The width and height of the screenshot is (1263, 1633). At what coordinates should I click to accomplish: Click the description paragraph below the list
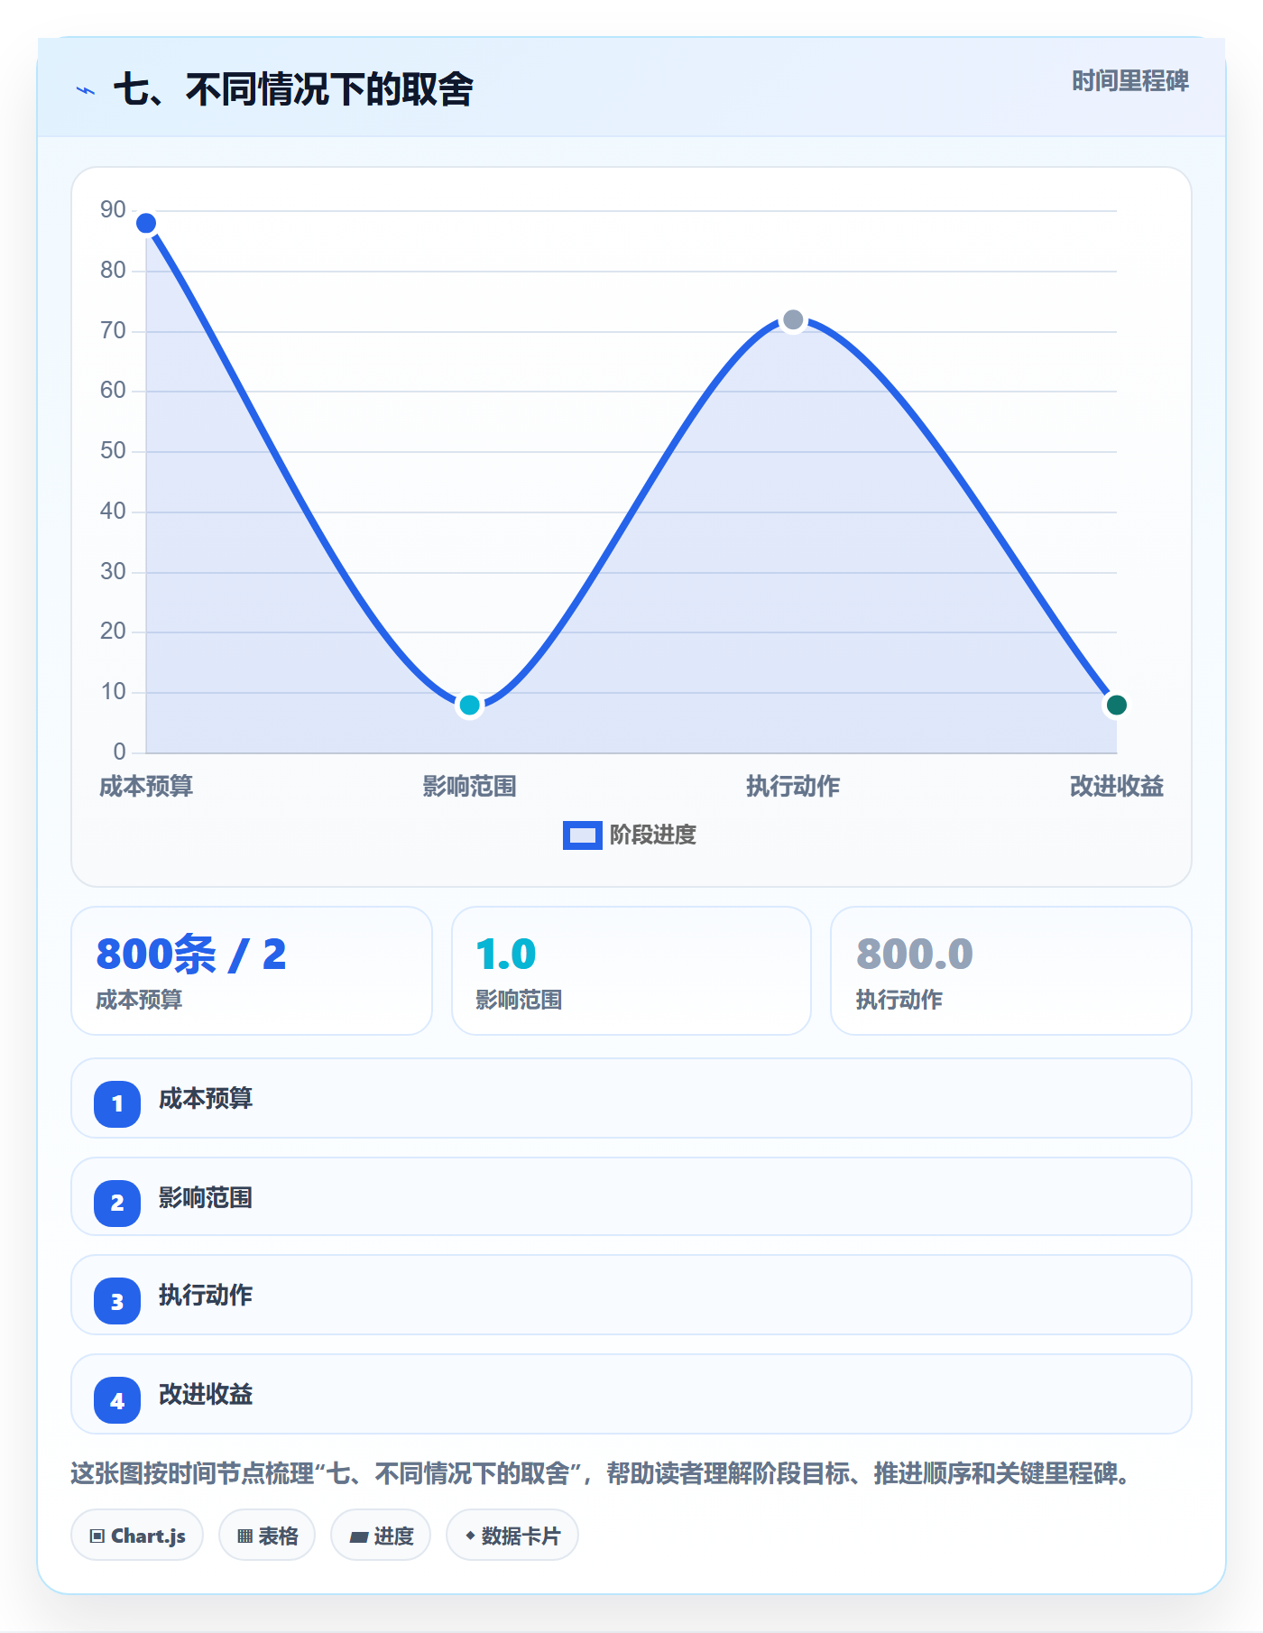pyautogui.click(x=601, y=1473)
